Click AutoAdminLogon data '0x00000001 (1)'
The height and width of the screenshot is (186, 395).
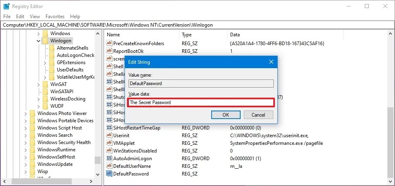245,159
